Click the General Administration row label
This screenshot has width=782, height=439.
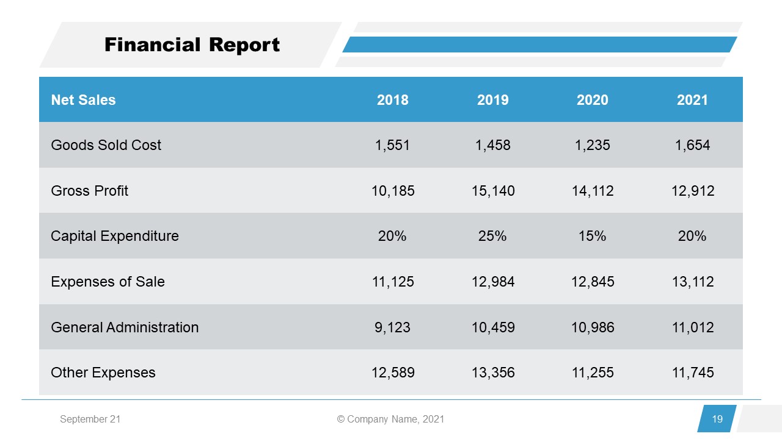click(125, 327)
